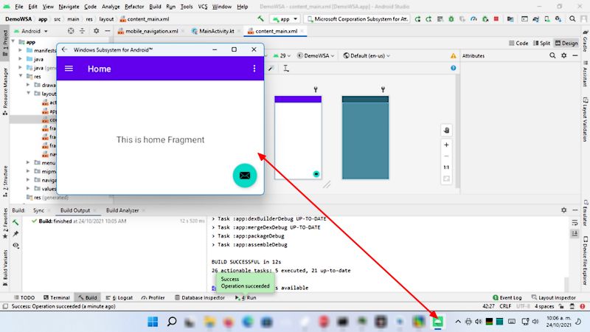Click the Windows Start button on the taskbar
Screen dimensions: 590x332
pos(153,322)
